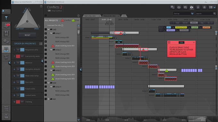The width and height of the screenshot is (218, 122).
Task: Open notifications bell with 15 badge
Action: [6, 26]
